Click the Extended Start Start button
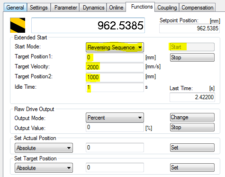The width and height of the screenshot is (225, 177). tap(192, 47)
